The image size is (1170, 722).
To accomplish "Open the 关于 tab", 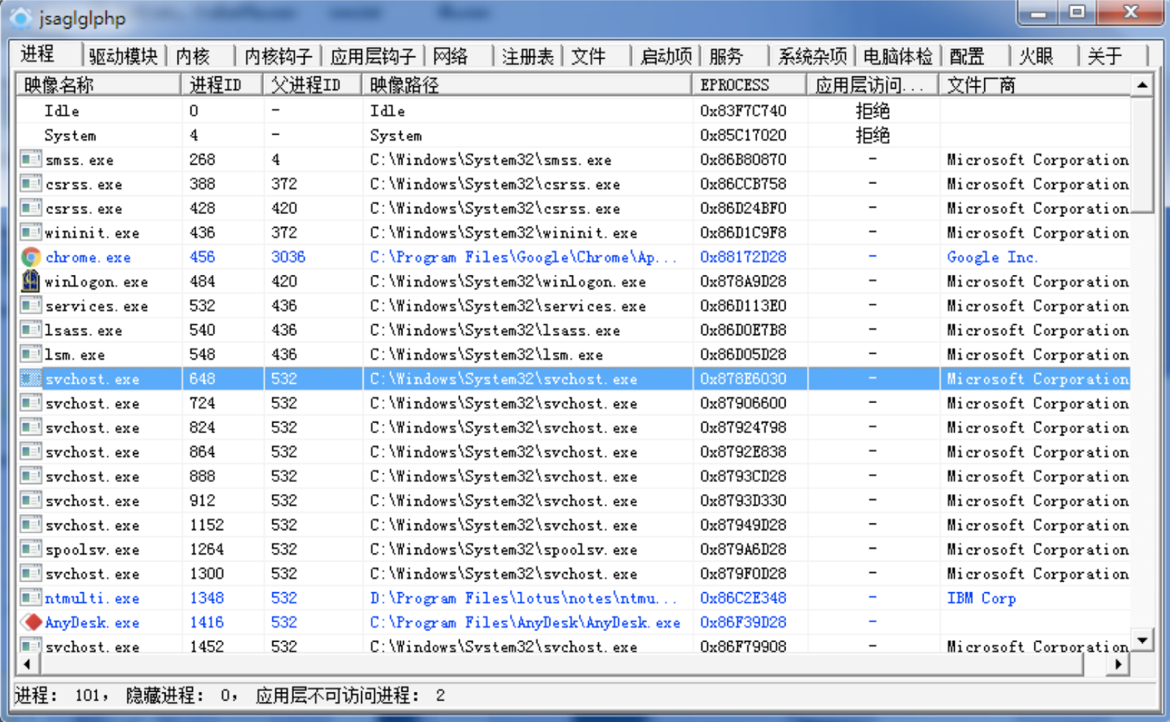I will [x=1105, y=56].
